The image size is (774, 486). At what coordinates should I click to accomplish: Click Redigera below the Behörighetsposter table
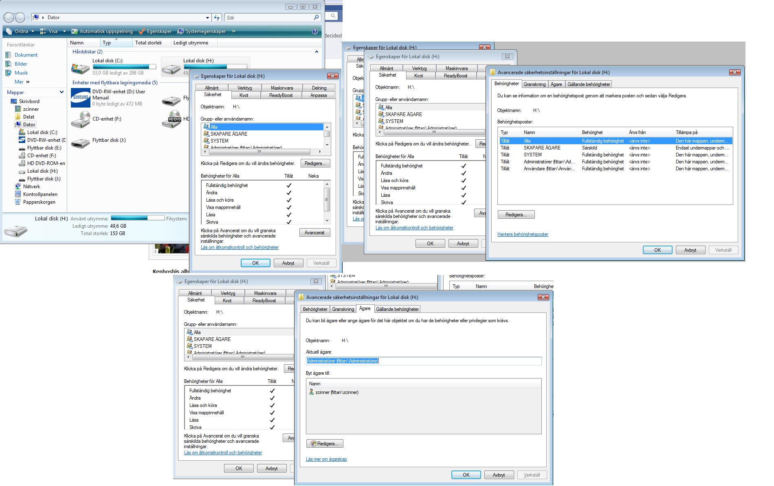click(x=516, y=215)
